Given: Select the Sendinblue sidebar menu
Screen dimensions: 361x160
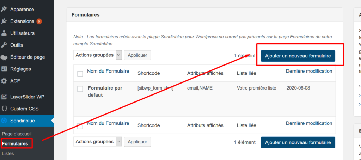Looking at the screenshot, I should click(x=27, y=121).
